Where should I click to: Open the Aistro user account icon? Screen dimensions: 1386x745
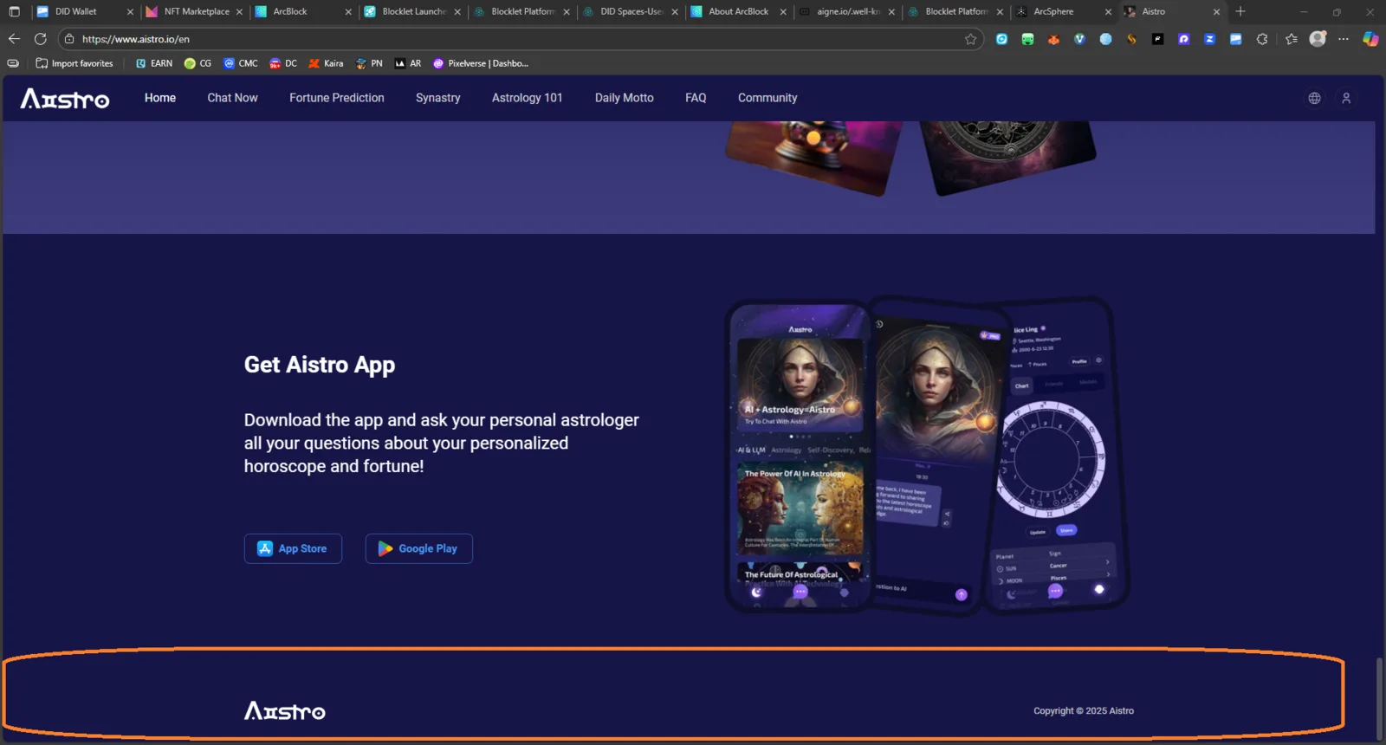tap(1346, 98)
